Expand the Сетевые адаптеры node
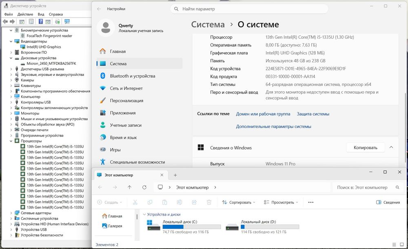The height and width of the screenshot is (249, 408). tap(11, 213)
